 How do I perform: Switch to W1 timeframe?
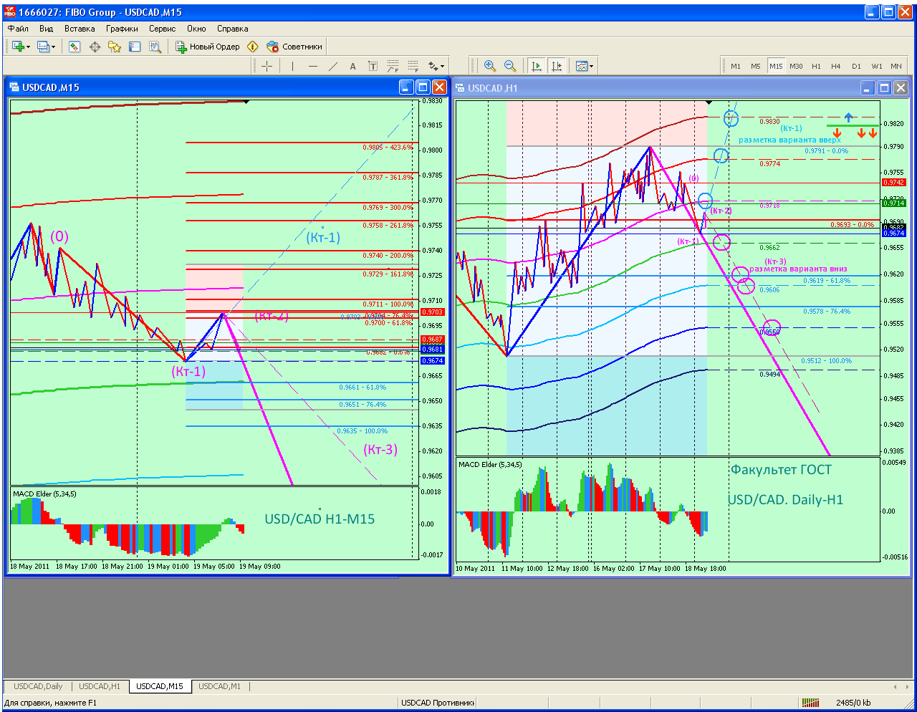pyautogui.click(x=877, y=66)
